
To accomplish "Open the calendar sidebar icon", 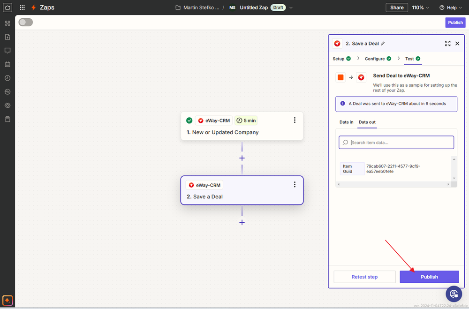I will coord(8,64).
